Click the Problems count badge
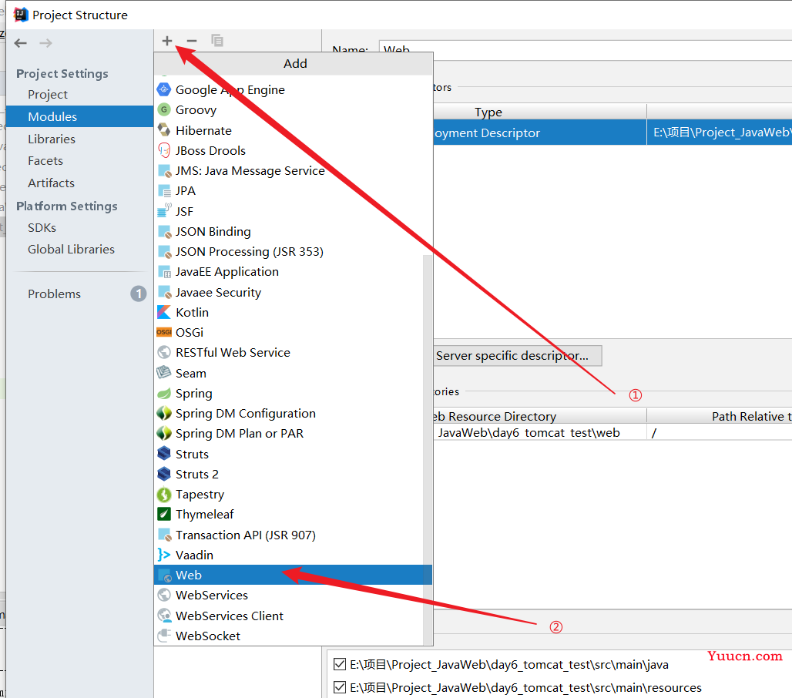Image resolution: width=792 pixels, height=698 pixels. pos(139,294)
